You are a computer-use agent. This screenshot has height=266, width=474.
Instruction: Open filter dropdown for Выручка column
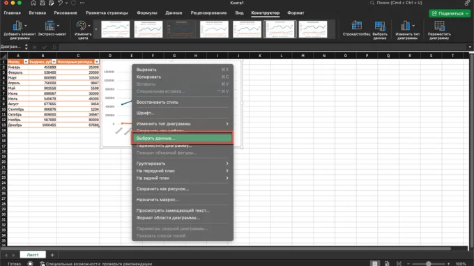coord(54,62)
